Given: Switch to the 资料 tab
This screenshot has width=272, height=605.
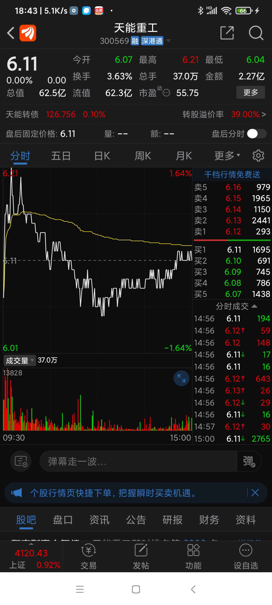Looking at the screenshot, I should (x=246, y=520).
